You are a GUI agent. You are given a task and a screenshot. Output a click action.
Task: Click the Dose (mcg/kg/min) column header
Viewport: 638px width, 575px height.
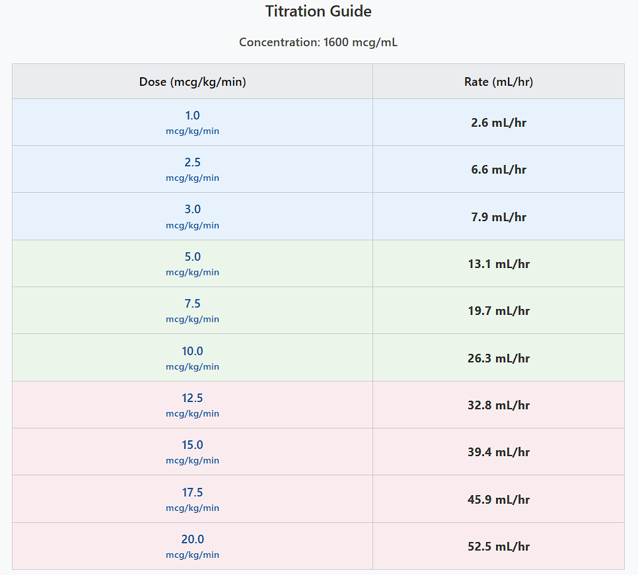click(192, 81)
